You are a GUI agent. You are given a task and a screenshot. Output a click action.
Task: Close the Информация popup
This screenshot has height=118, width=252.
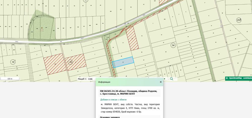[x=161, y=82]
